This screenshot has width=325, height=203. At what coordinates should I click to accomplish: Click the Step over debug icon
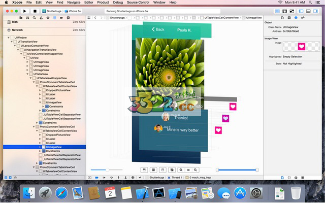pos(111,178)
